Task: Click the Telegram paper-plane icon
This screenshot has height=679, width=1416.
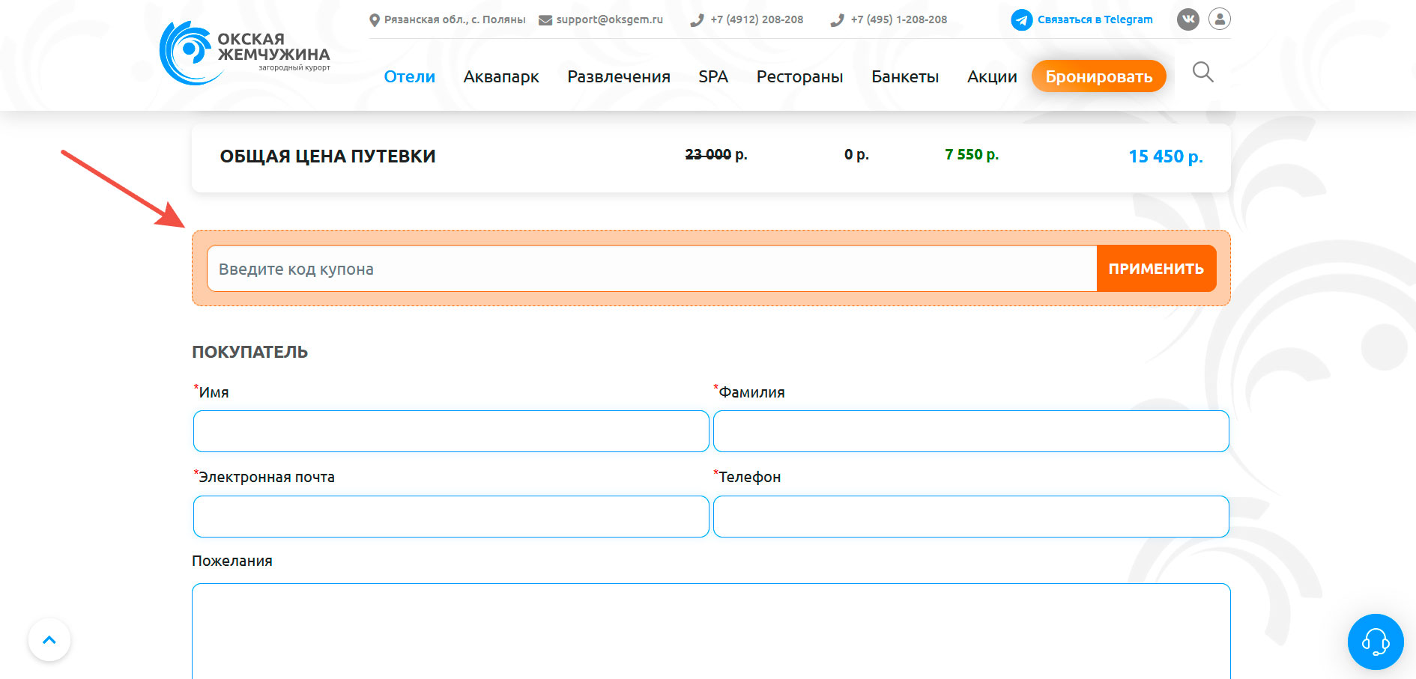Action: click(1021, 19)
